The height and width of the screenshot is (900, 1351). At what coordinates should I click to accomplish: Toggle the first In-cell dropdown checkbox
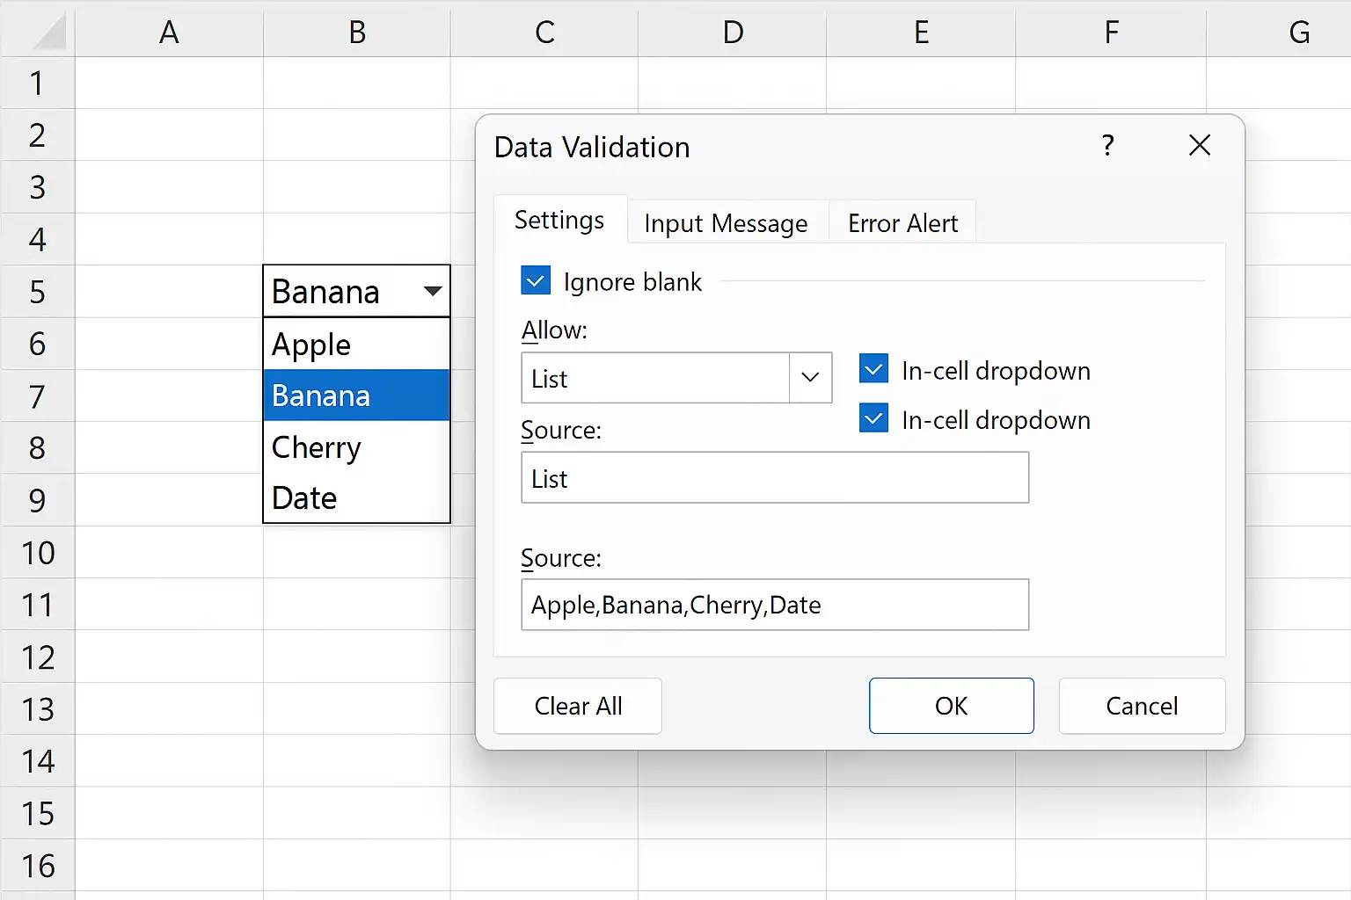click(873, 369)
